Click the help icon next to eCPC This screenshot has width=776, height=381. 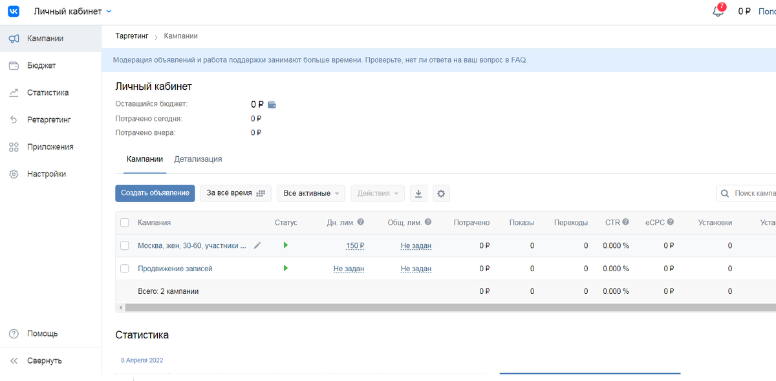tap(671, 222)
